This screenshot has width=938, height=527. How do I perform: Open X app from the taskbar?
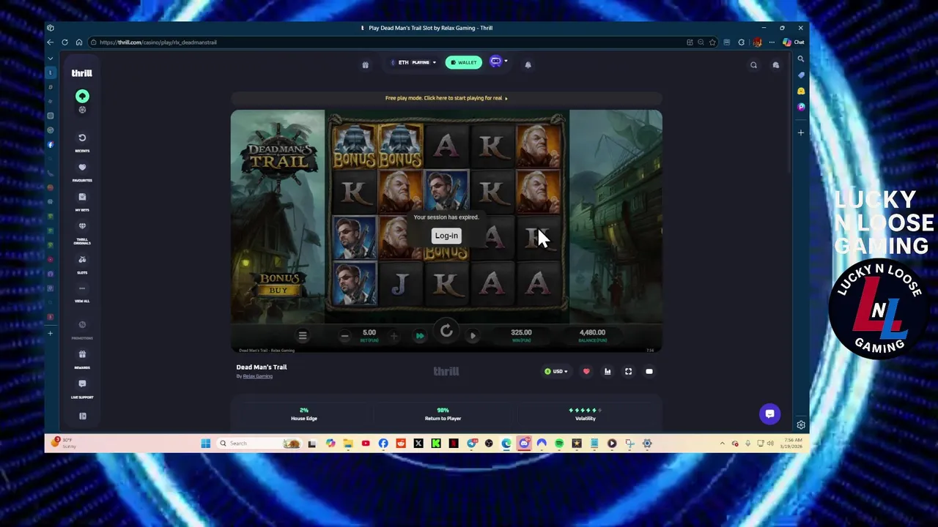point(418,444)
